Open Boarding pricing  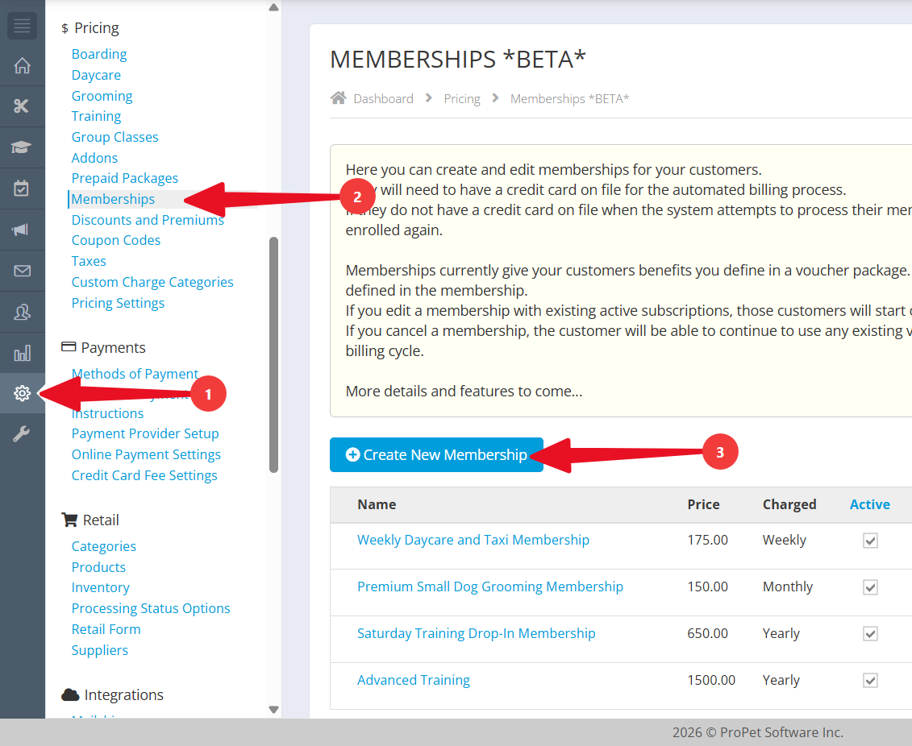99,54
